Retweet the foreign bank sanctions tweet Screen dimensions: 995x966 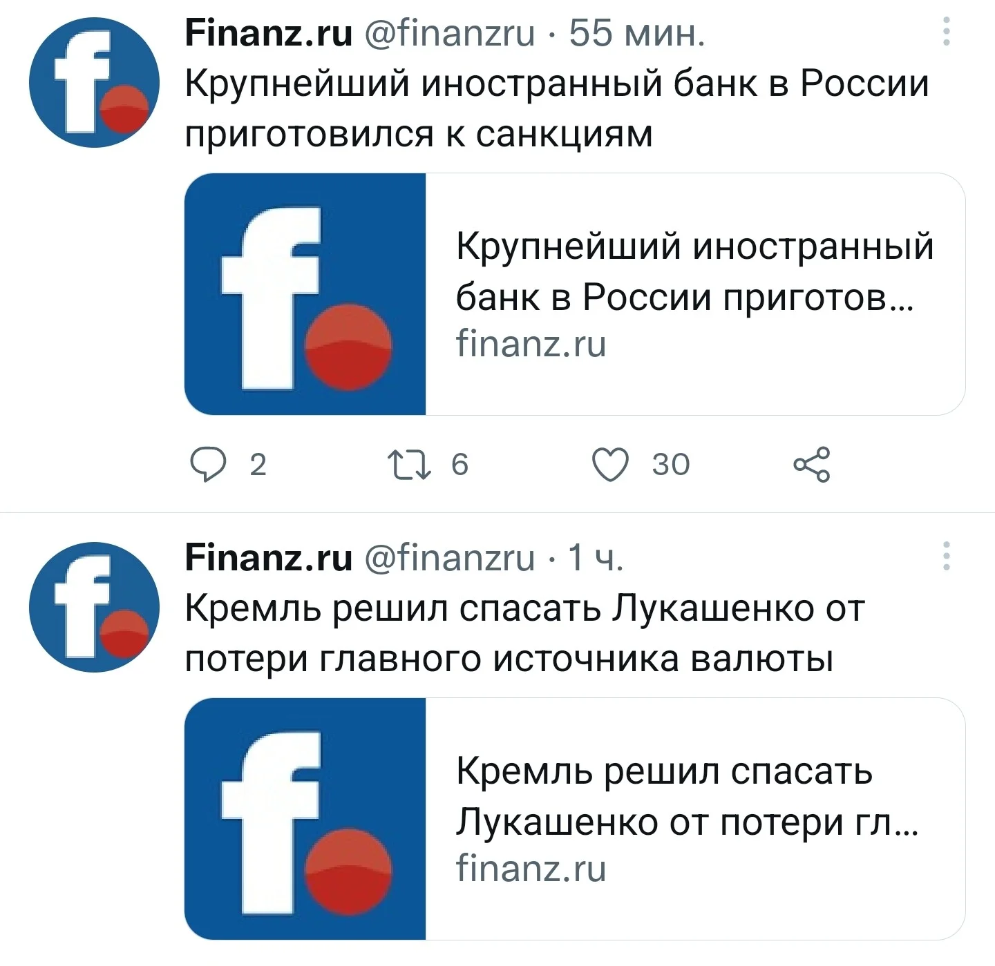tap(410, 465)
